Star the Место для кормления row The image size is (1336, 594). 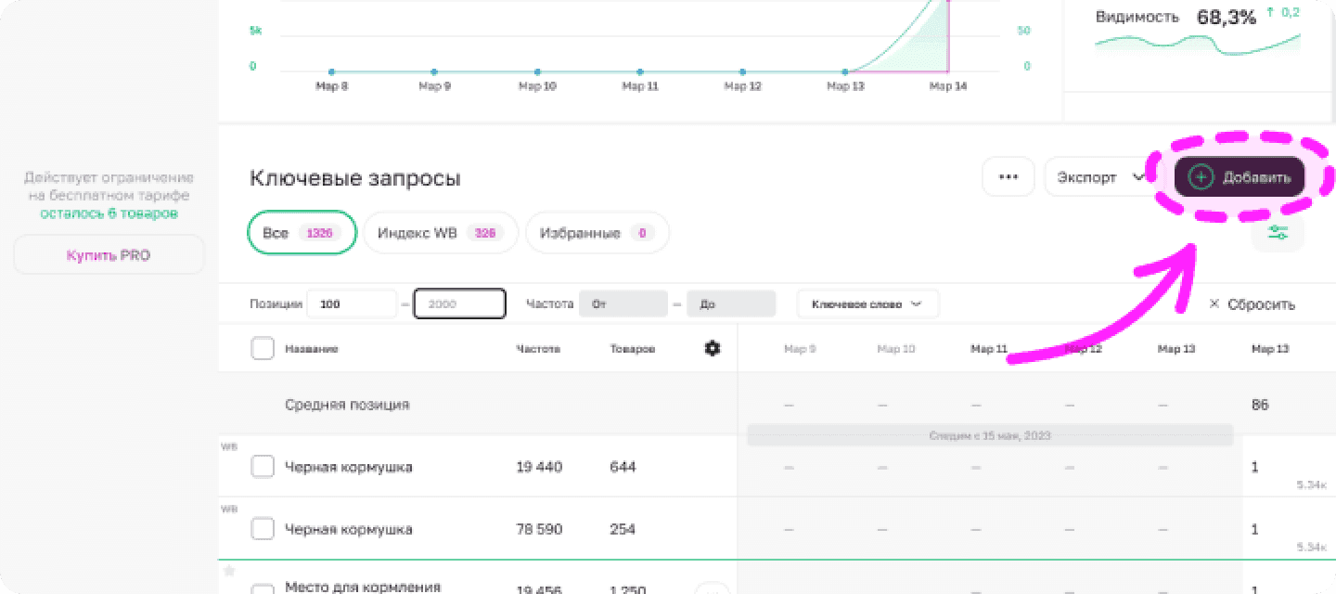tap(229, 571)
